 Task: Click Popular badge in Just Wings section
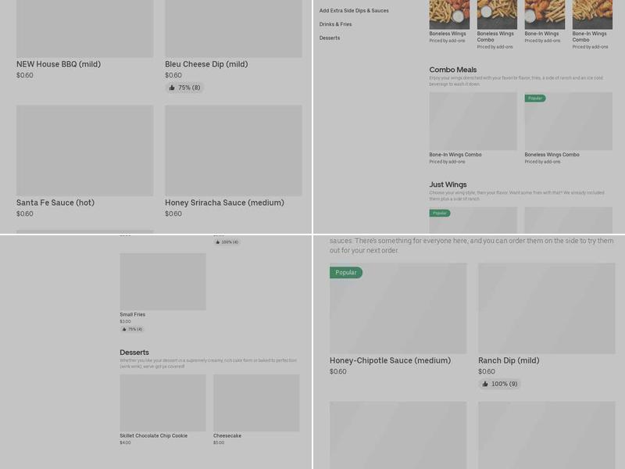coord(440,213)
